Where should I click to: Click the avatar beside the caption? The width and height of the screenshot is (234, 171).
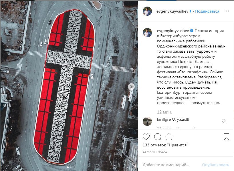(147, 33)
